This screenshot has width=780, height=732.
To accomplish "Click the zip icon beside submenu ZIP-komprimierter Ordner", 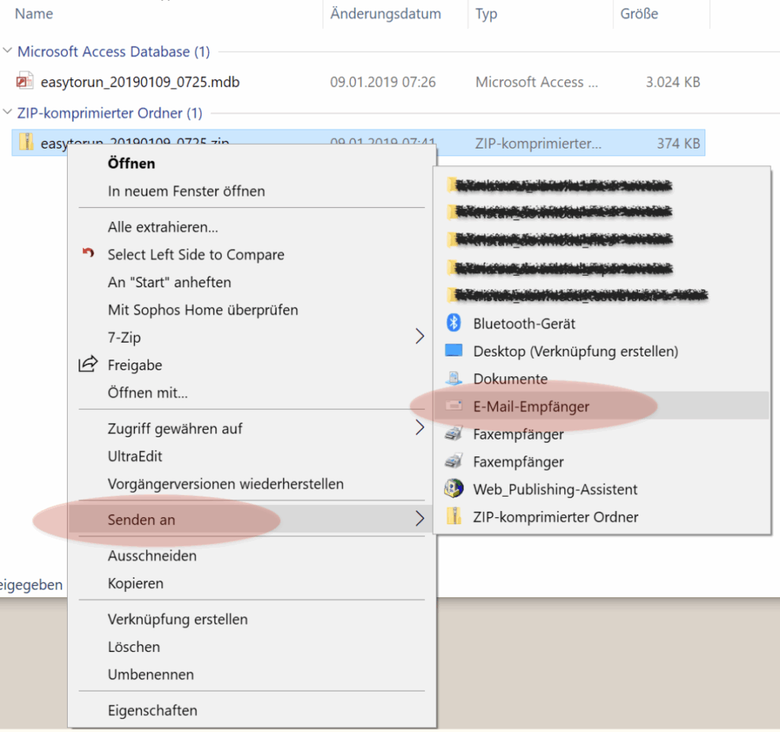I will (x=454, y=516).
